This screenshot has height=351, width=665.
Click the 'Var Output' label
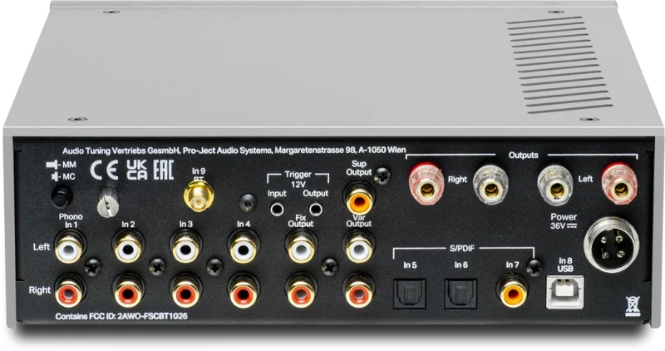click(x=359, y=220)
